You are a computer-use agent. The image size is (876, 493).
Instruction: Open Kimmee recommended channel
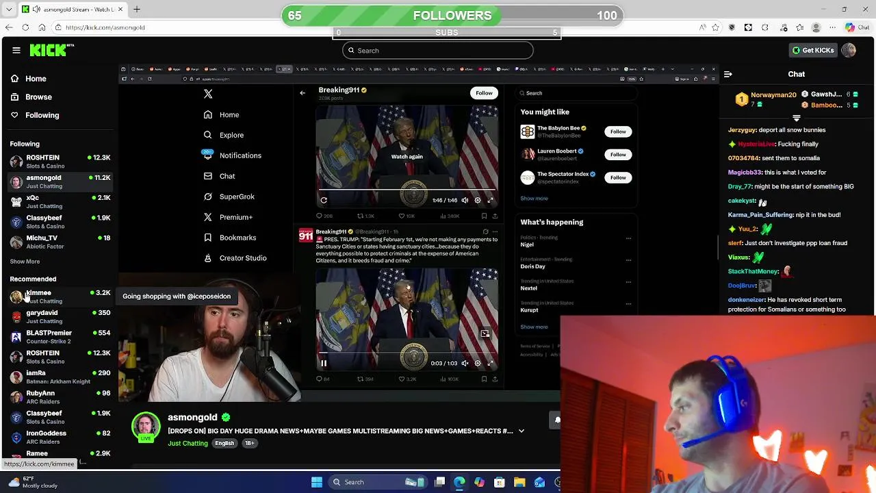(60, 296)
